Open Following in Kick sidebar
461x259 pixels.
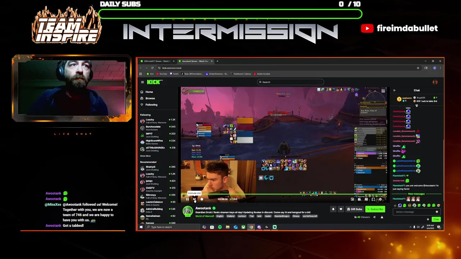pyautogui.click(x=149, y=105)
